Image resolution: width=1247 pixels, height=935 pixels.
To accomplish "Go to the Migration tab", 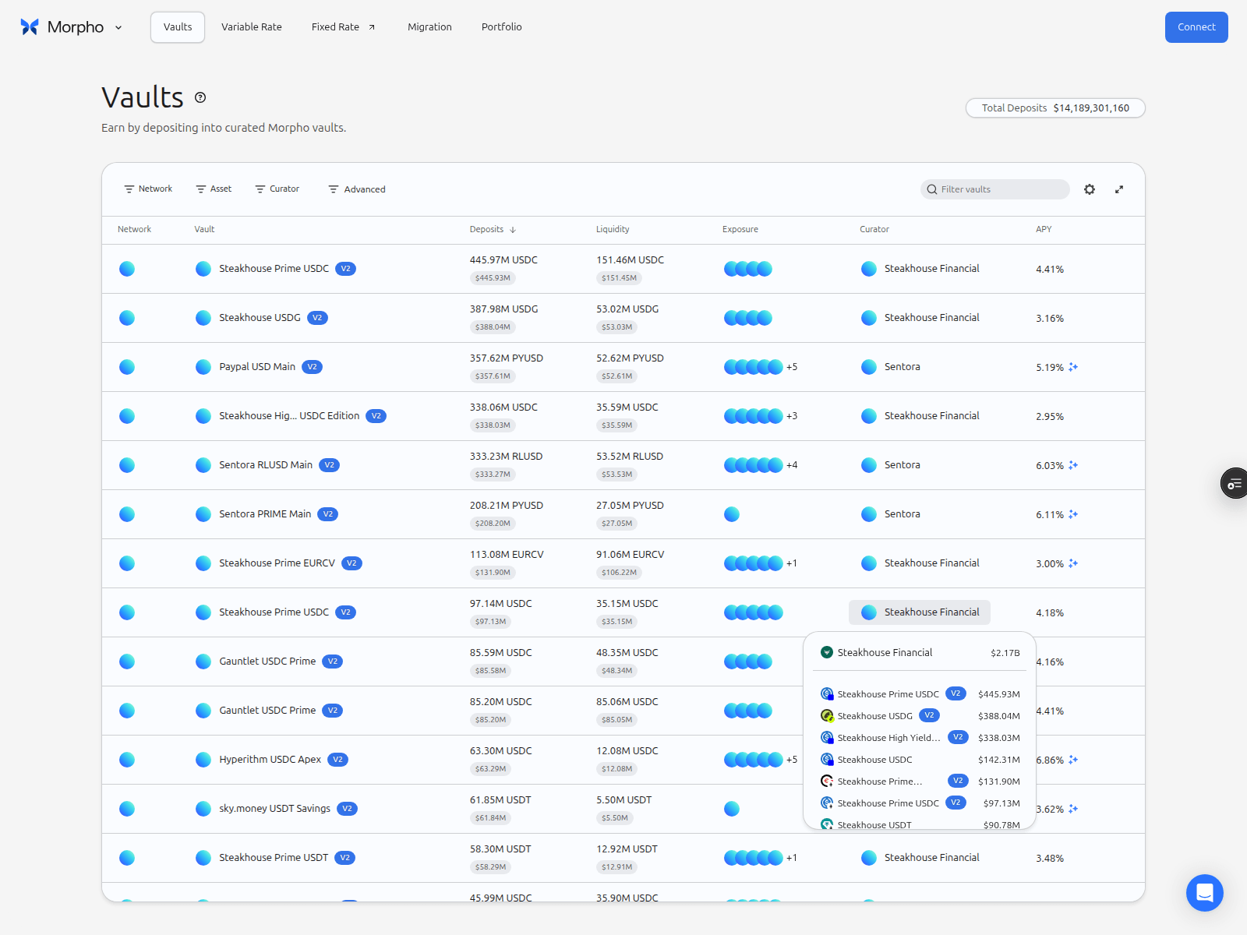I will point(429,27).
